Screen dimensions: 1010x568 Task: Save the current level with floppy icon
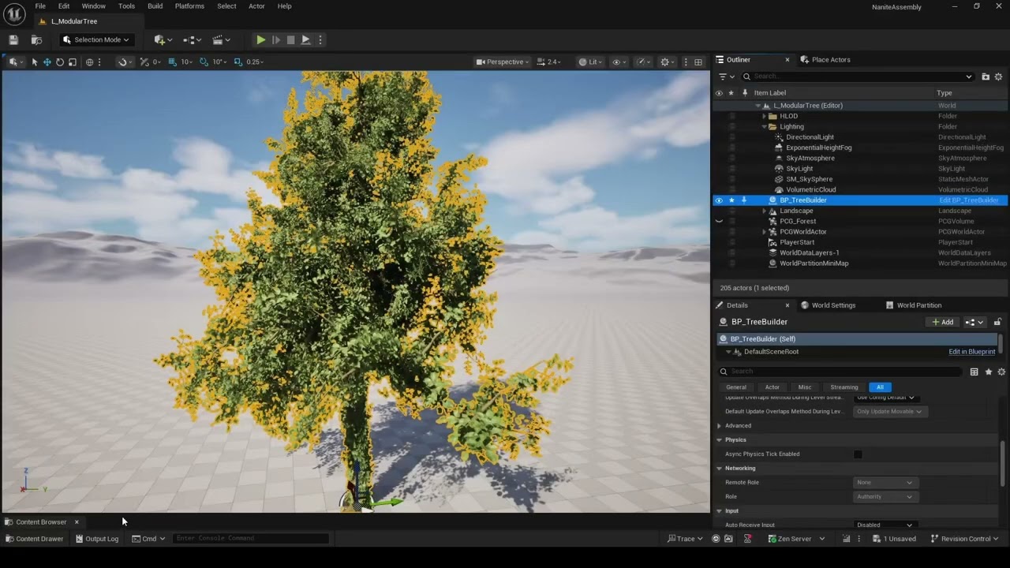(13, 39)
